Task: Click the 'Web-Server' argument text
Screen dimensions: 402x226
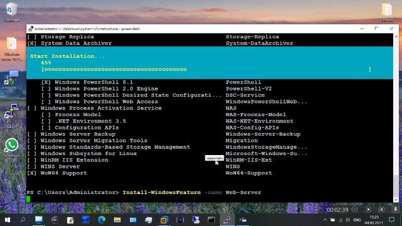Action: tap(243, 193)
